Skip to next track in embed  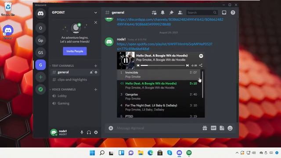tap(187, 65)
